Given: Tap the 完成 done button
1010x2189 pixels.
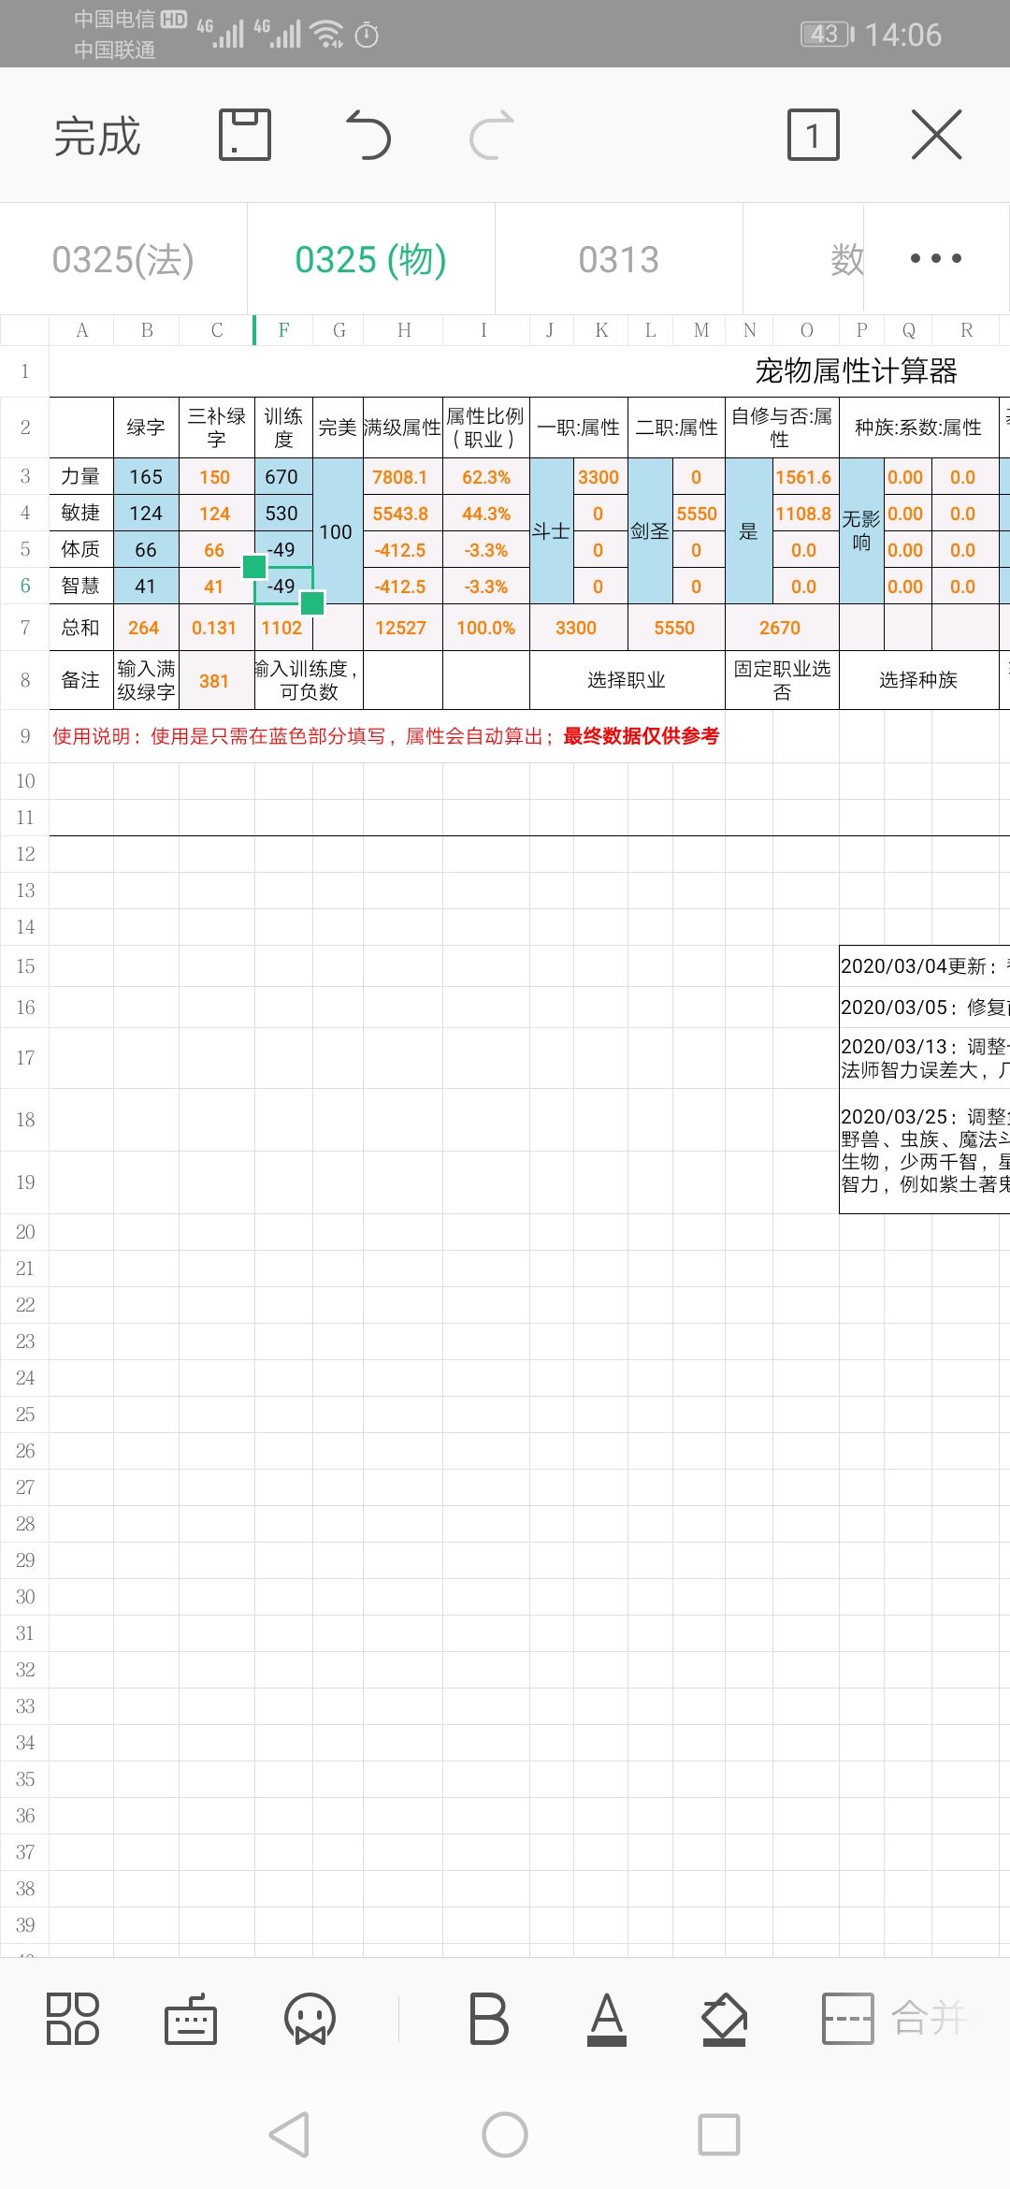Looking at the screenshot, I should [x=97, y=137].
